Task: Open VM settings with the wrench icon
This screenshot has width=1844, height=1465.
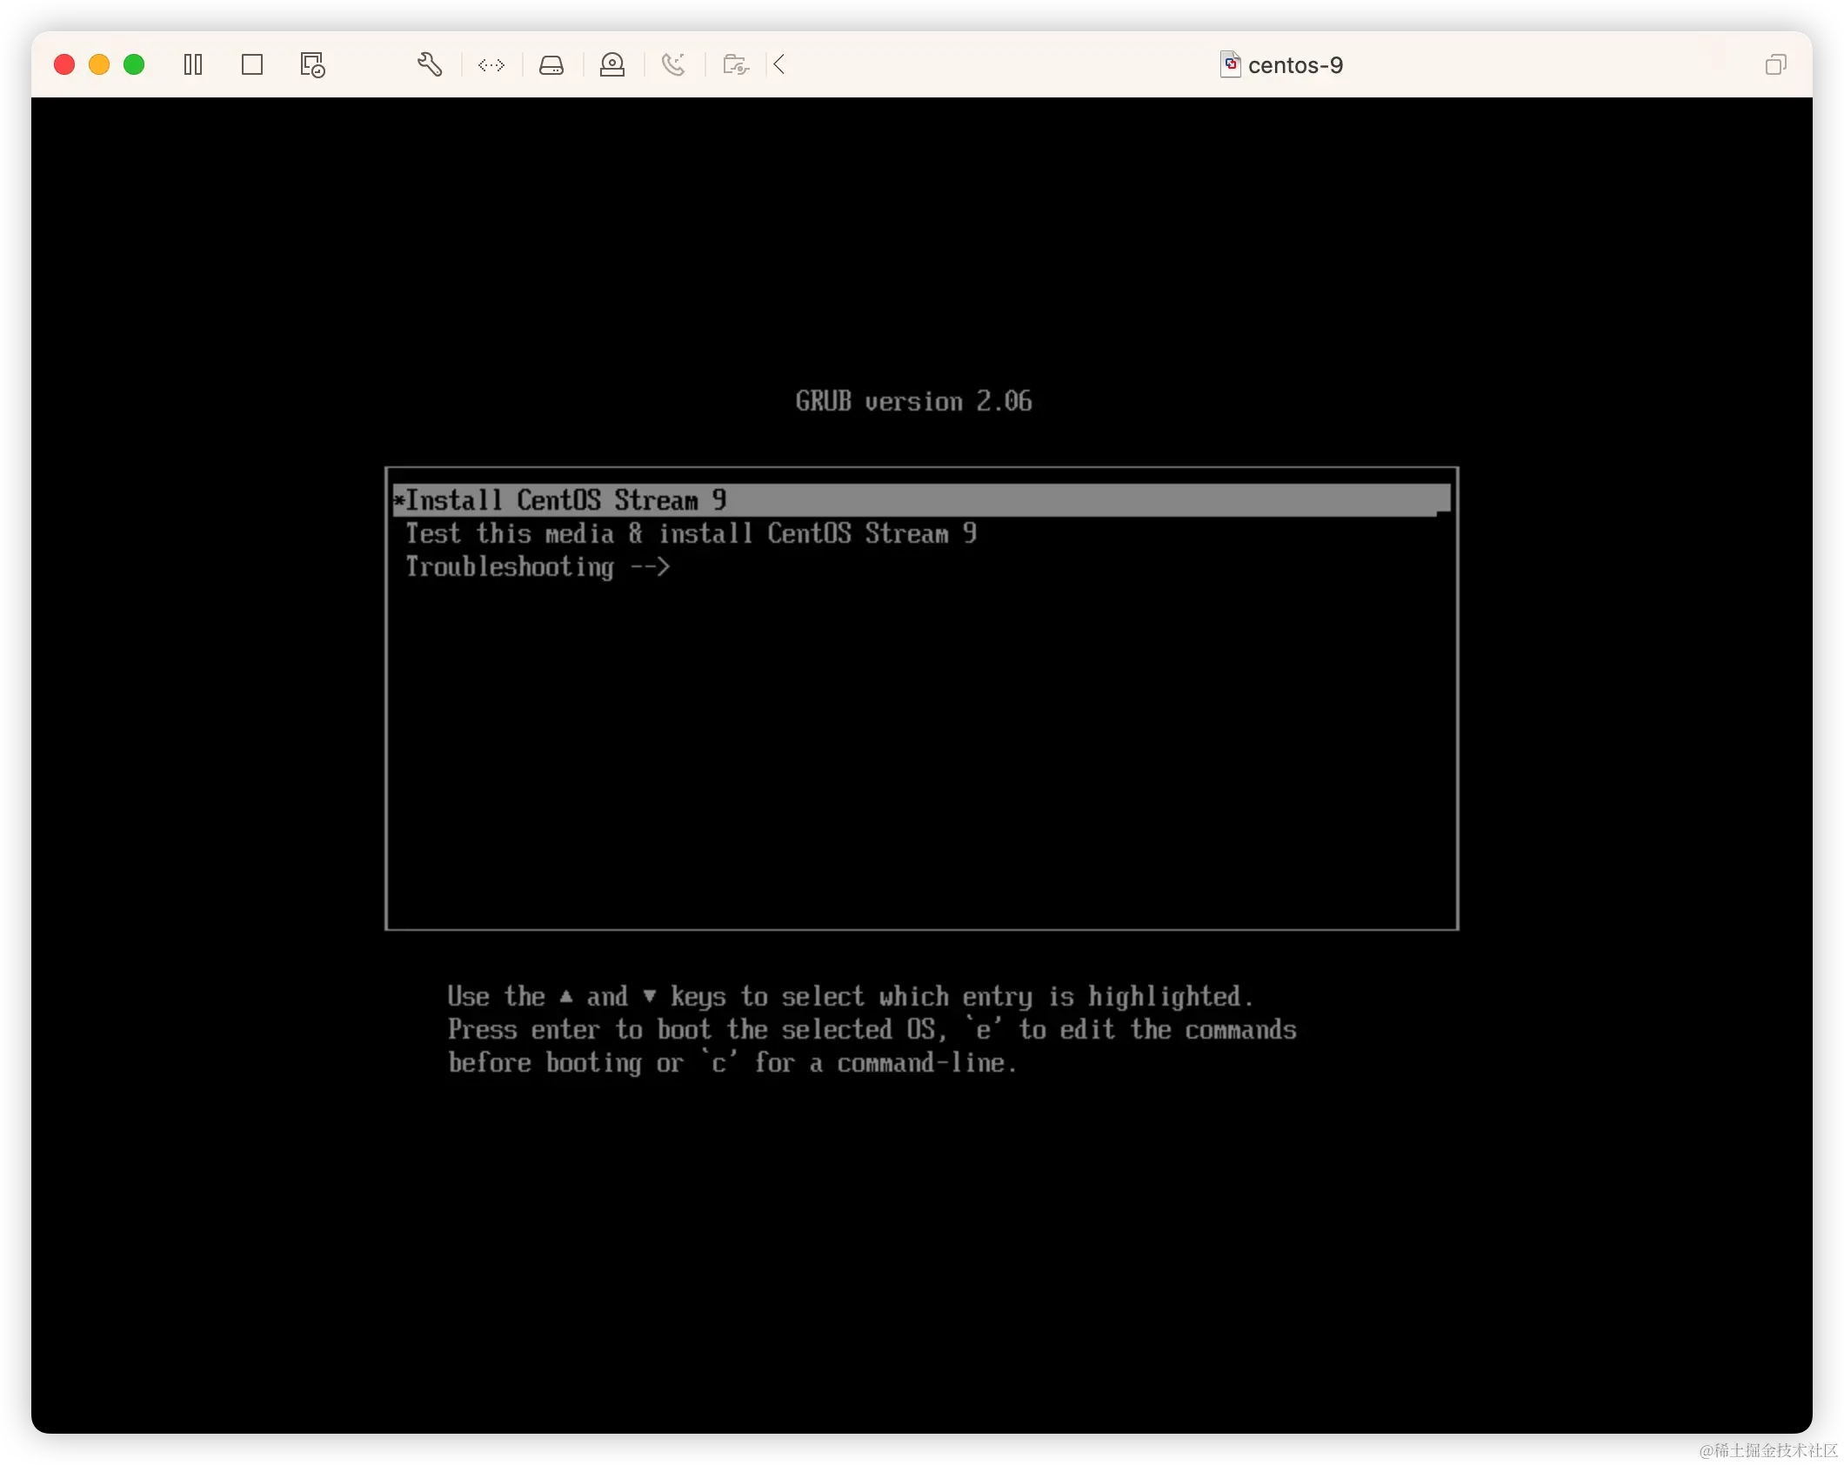Action: (430, 64)
